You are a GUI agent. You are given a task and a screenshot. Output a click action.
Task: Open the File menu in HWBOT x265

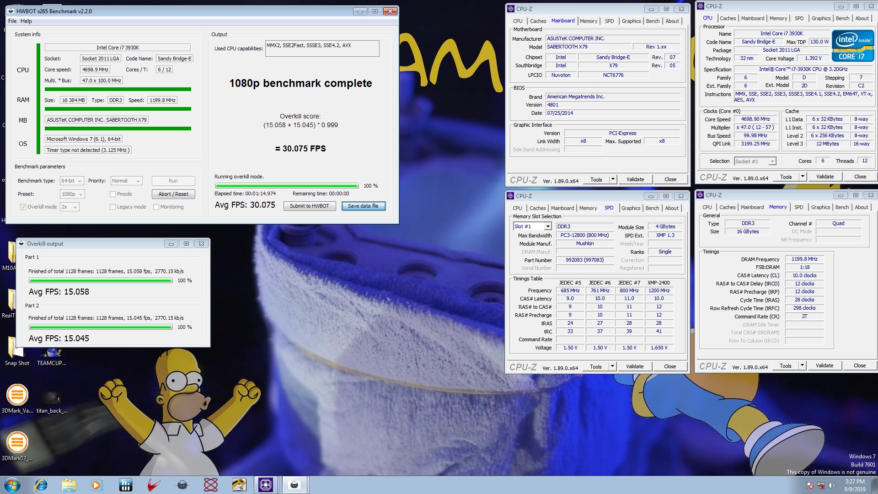click(x=12, y=21)
